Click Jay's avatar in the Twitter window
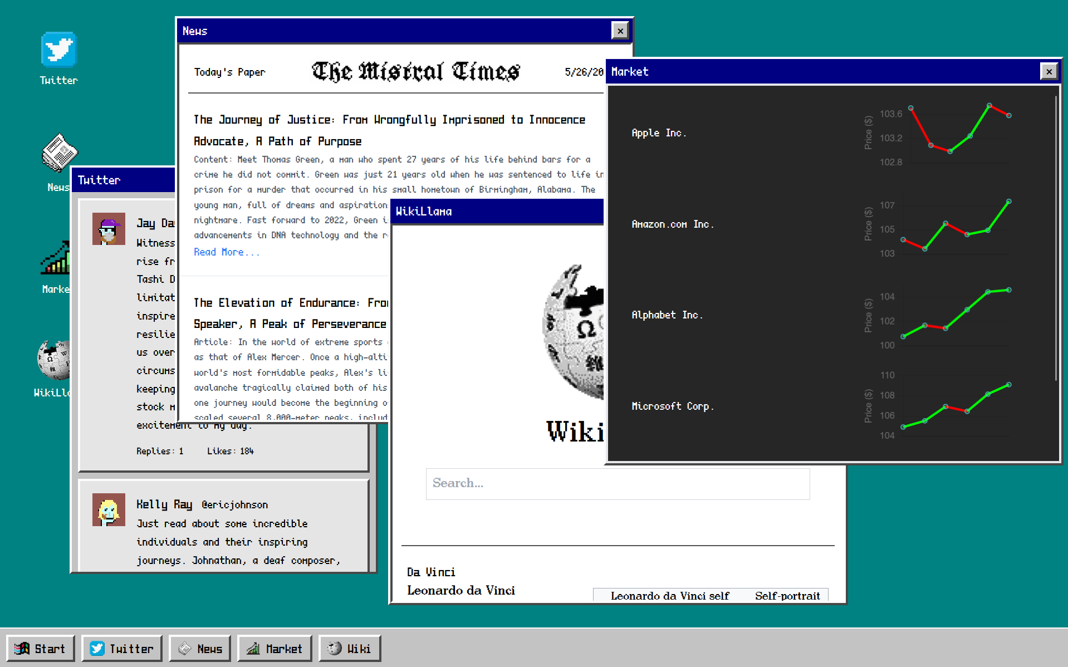Screen dimensions: 1068x667 pyautogui.click(x=109, y=229)
